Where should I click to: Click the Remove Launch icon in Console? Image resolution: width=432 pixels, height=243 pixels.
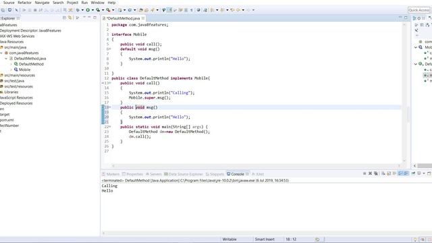coord(371,173)
